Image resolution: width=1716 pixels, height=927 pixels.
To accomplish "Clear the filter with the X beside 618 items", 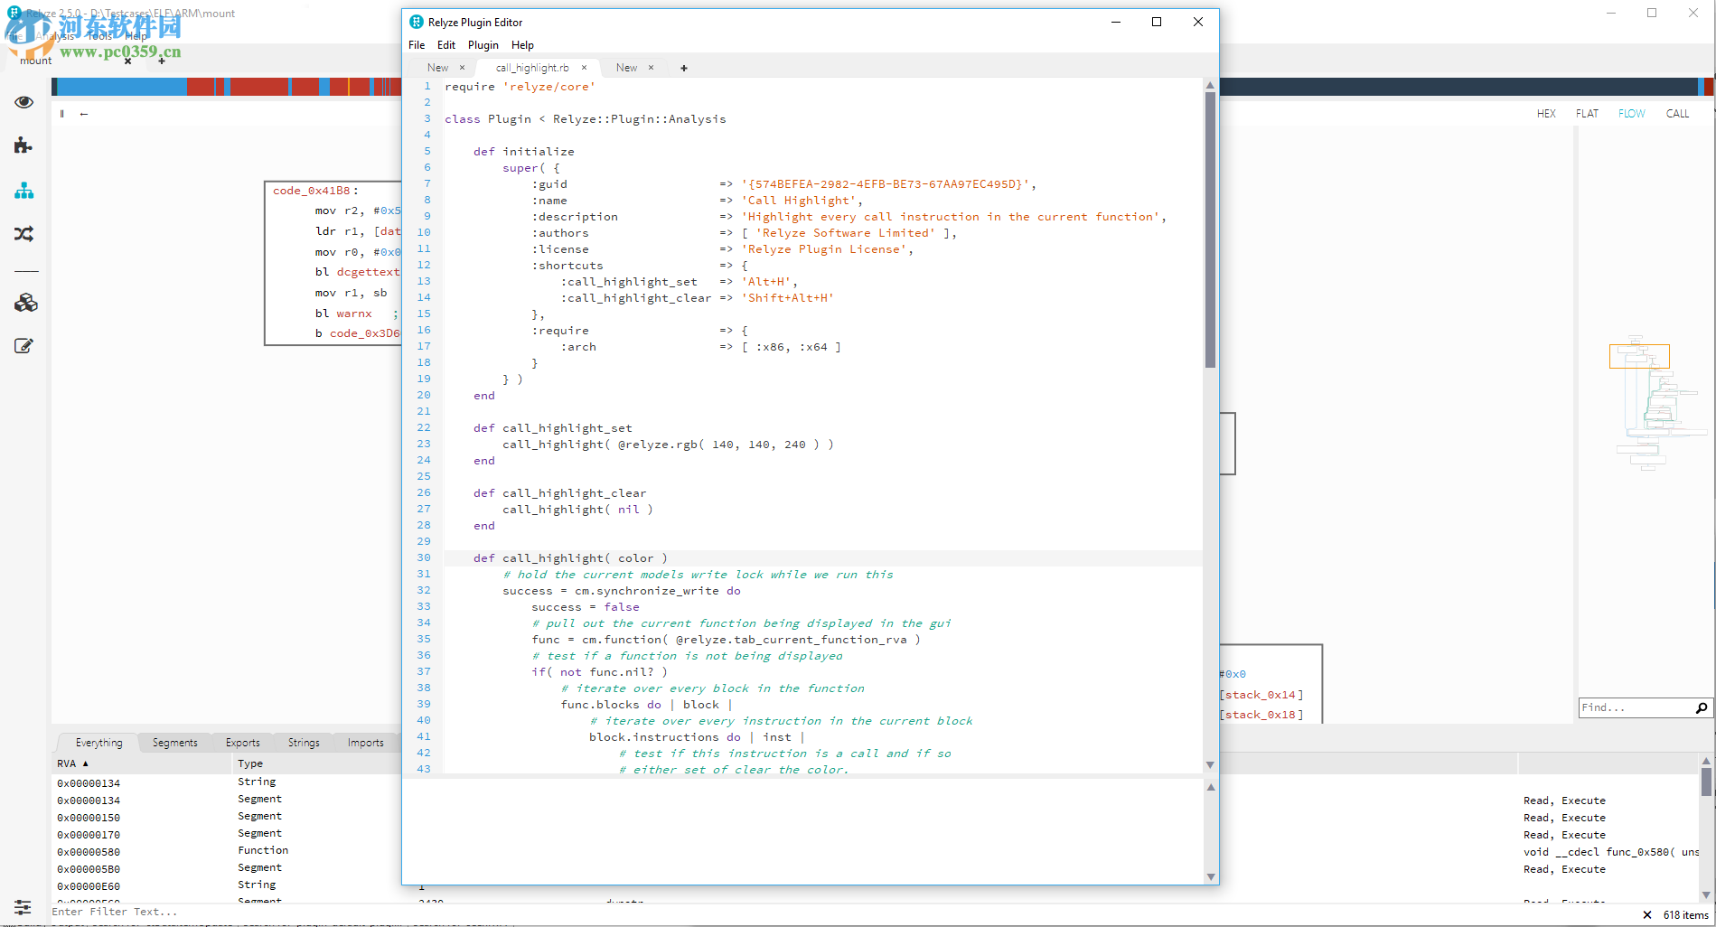I will (1647, 915).
